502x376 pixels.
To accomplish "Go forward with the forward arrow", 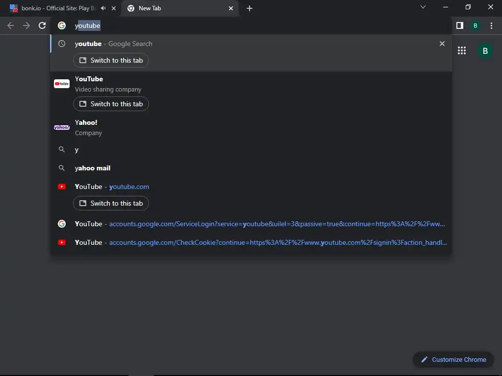I will pyautogui.click(x=26, y=25).
